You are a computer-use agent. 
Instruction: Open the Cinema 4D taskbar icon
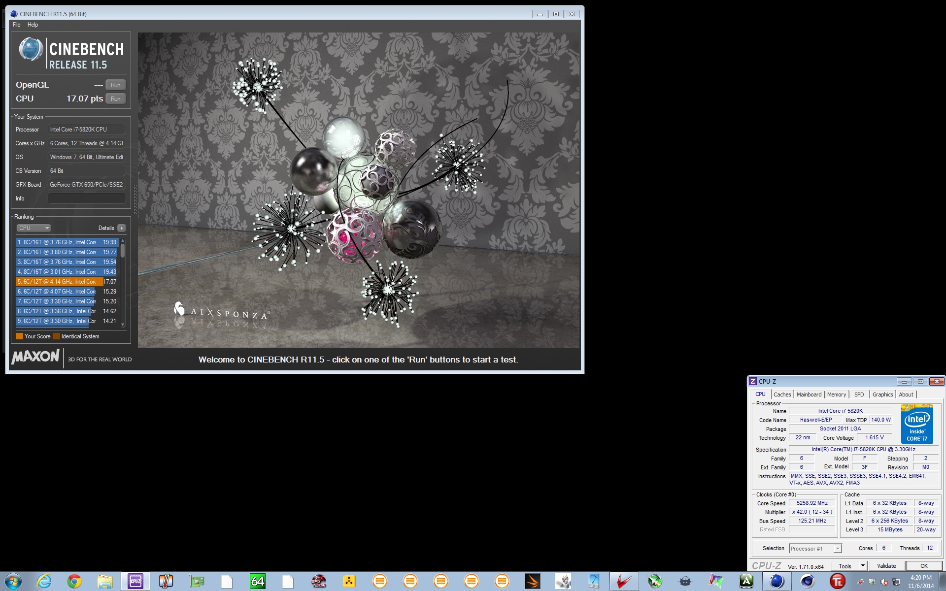click(x=807, y=582)
